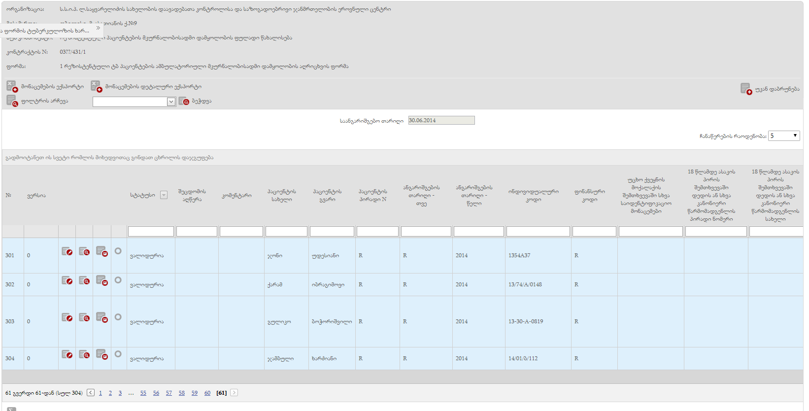Click the edit icon in row 304
Image resolution: width=809 pixels, height=411 pixels.
[x=67, y=355]
